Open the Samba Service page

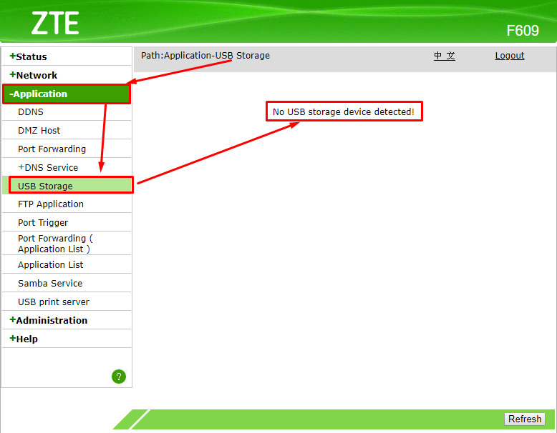click(x=50, y=284)
